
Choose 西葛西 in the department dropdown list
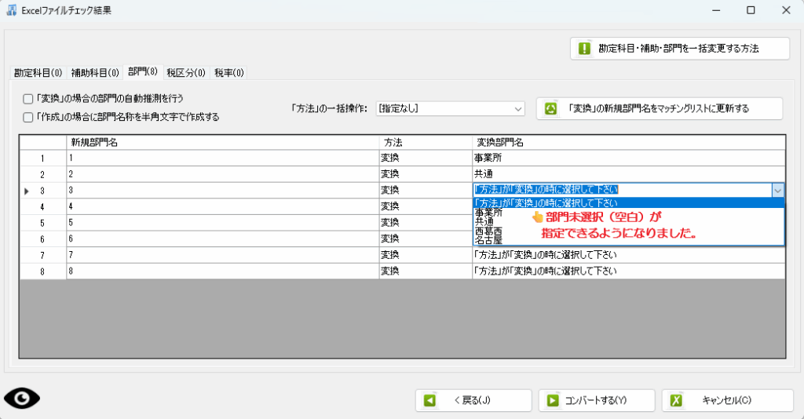coord(488,231)
